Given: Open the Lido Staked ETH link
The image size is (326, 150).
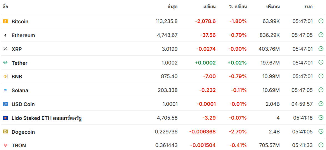Looking at the screenshot, I should pyautogui.click(x=47, y=118).
